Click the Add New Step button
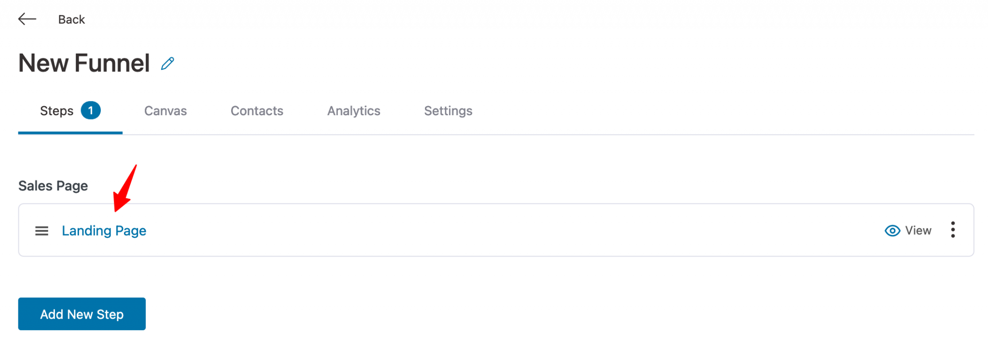988x352 pixels. click(81, 314)
